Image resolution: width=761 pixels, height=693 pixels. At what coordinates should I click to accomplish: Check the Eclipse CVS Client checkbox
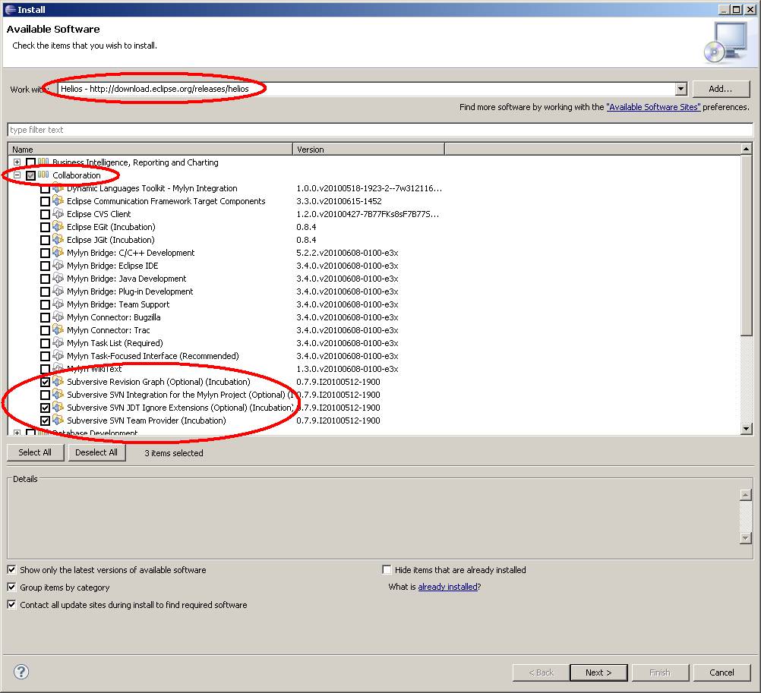pyautogui.click(x=45, y=214)
